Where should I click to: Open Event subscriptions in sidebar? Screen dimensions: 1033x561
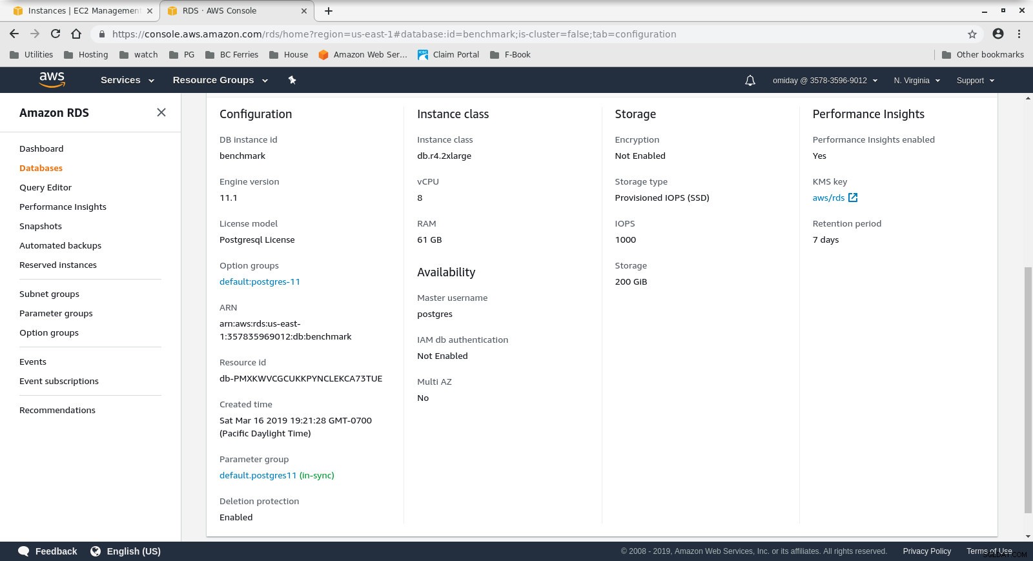click(59, 381)
